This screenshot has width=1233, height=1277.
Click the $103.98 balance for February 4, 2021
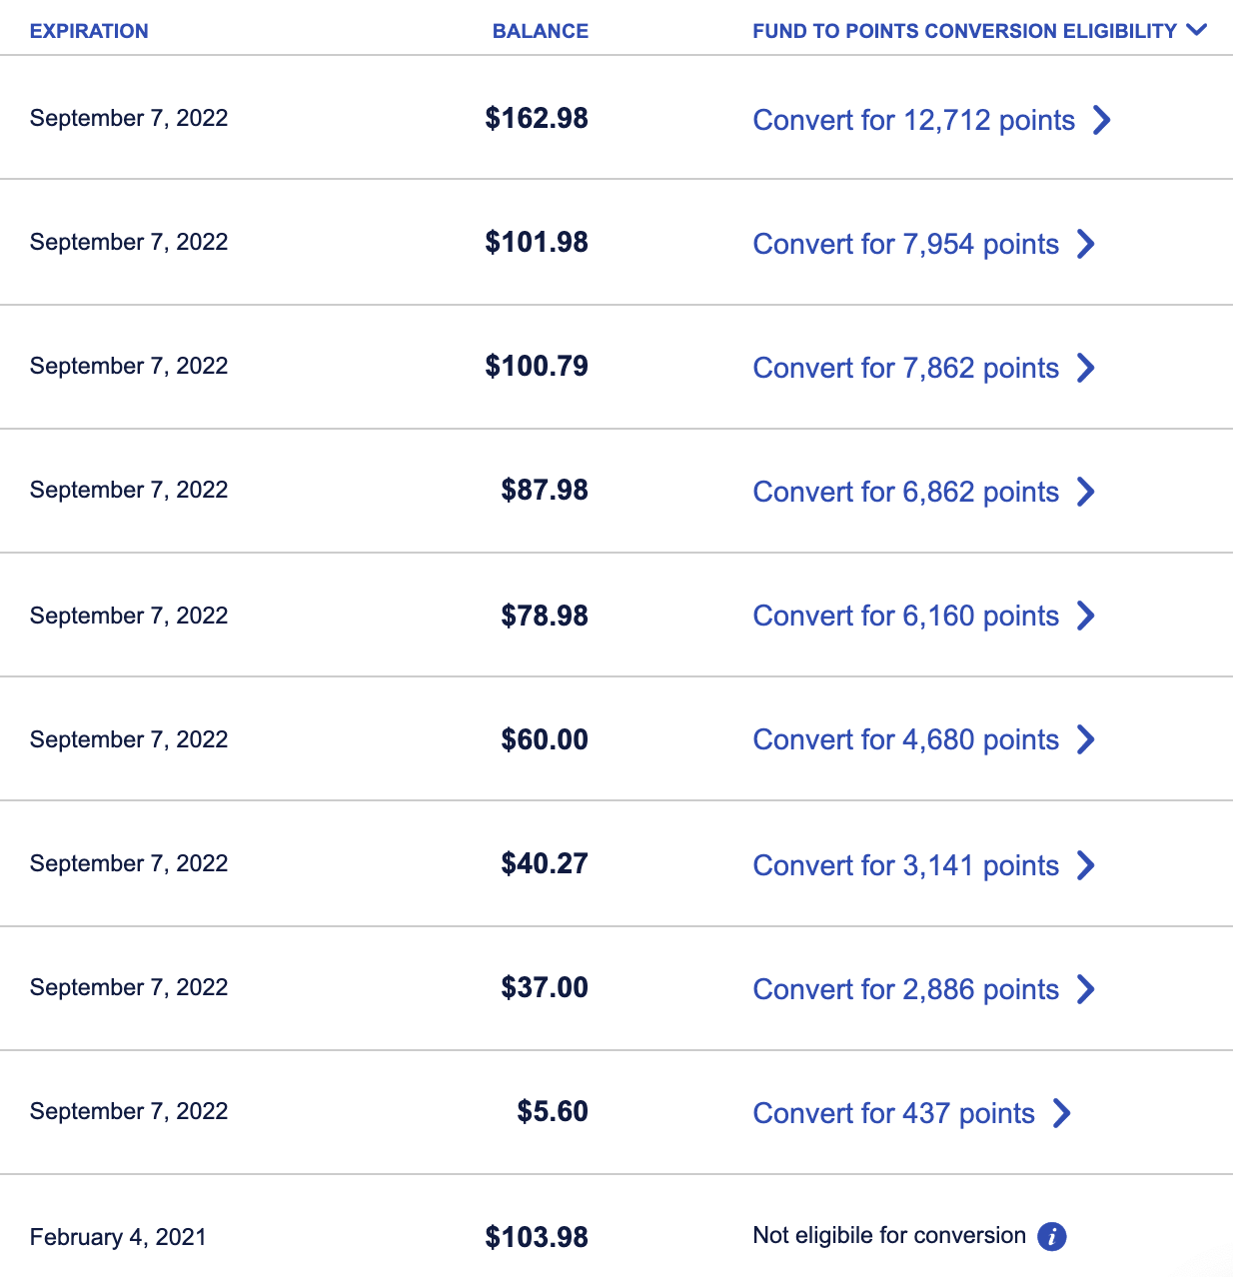537,1237
